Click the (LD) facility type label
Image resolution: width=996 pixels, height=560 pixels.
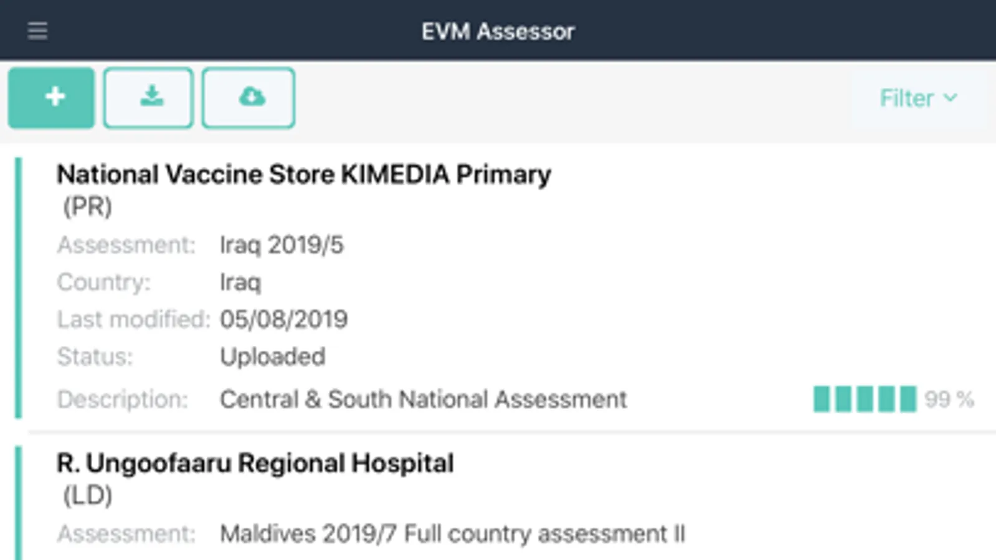coord(87,495)
